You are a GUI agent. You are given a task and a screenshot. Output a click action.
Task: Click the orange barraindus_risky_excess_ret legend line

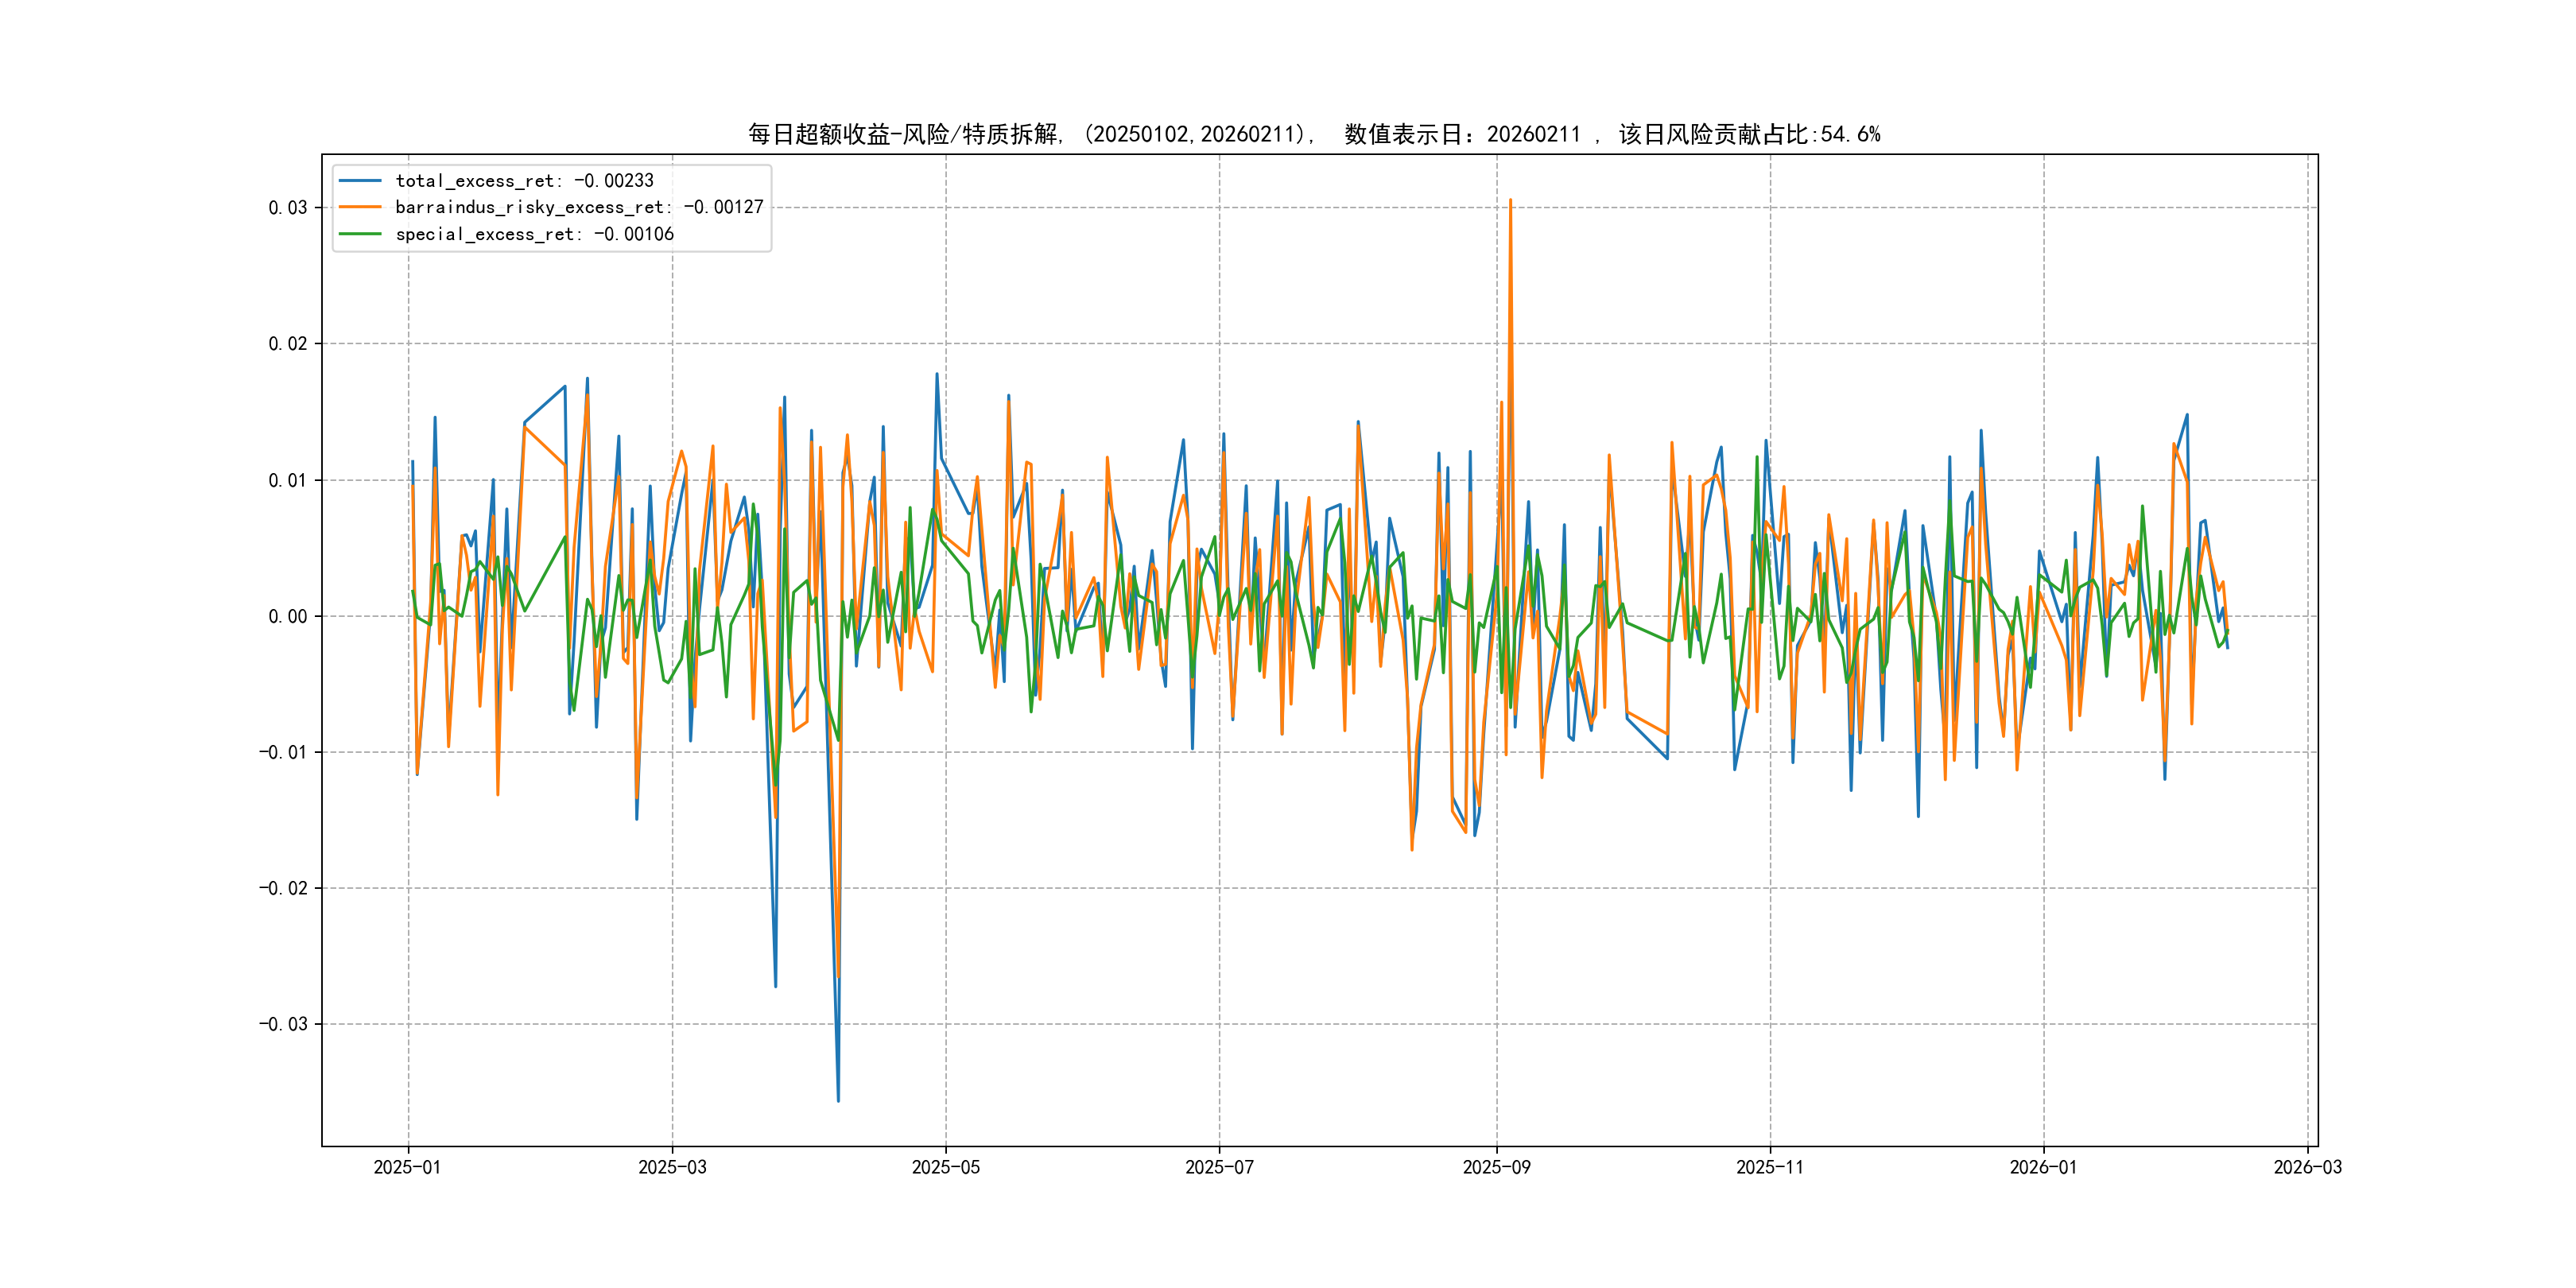click(x=360, y=207)
